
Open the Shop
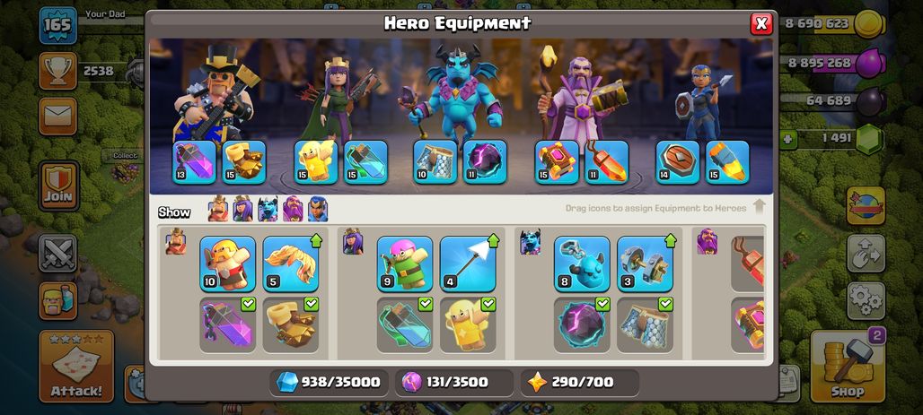[848, 367]
